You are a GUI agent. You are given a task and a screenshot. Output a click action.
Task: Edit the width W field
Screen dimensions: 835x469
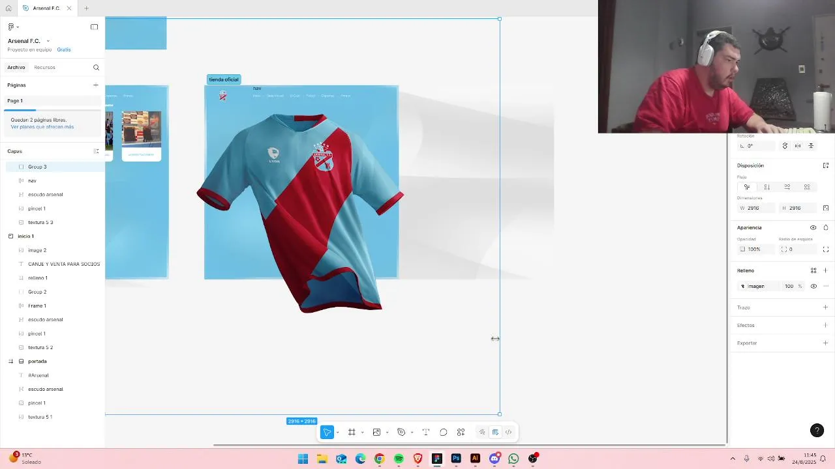pyautogui.click(x=757, y=208)
